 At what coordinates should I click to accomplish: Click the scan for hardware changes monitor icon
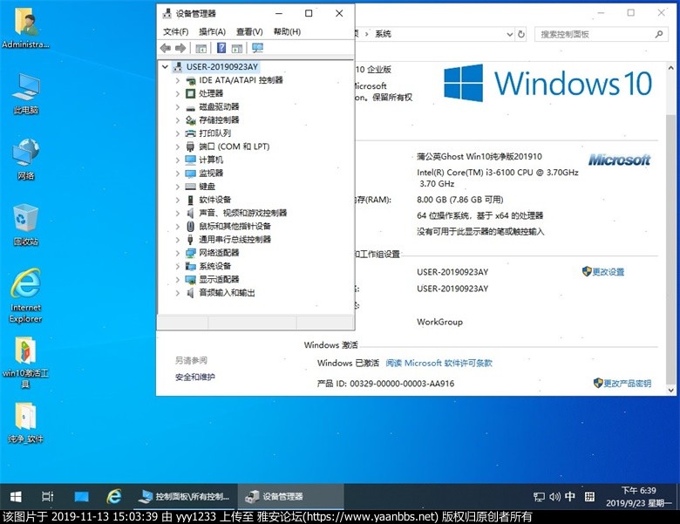point(257,48)
